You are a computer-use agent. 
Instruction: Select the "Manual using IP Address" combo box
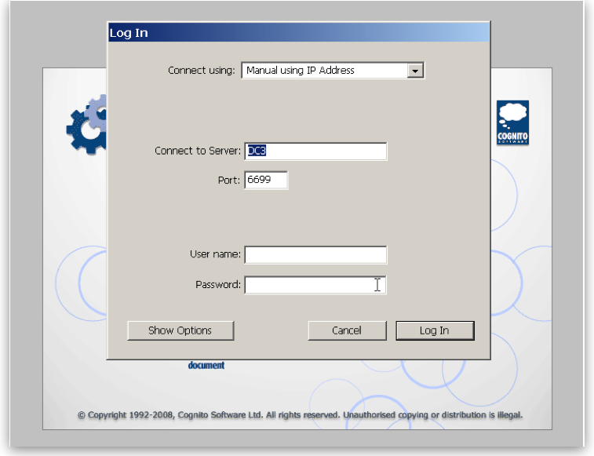click(x=324, y=71)
